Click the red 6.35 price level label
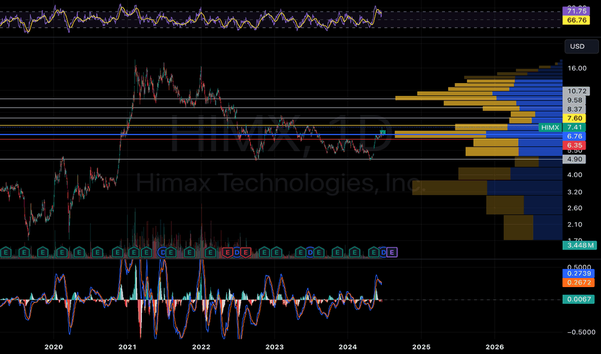Image resolution: width=601 pixels, height=354 pixels. 574,145
